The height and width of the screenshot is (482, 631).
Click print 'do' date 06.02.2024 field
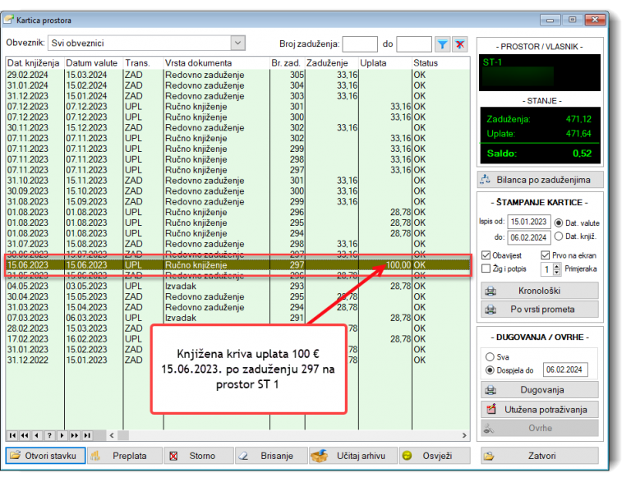coord(529,237)
